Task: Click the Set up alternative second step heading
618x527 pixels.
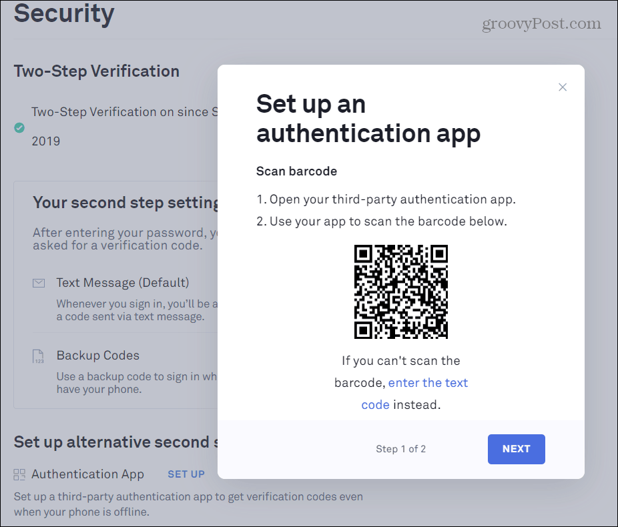Action: pyautogui.click(x=116, y=442)
